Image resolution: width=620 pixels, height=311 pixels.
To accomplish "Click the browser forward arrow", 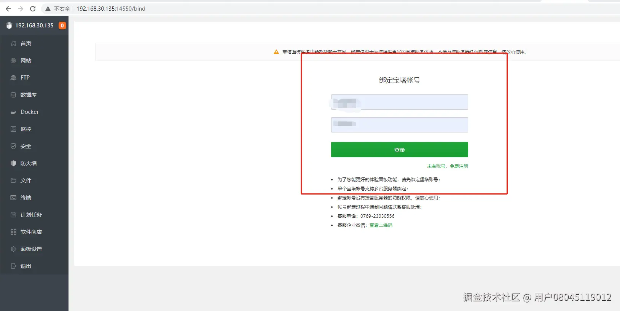I will [x=21, y=9].
